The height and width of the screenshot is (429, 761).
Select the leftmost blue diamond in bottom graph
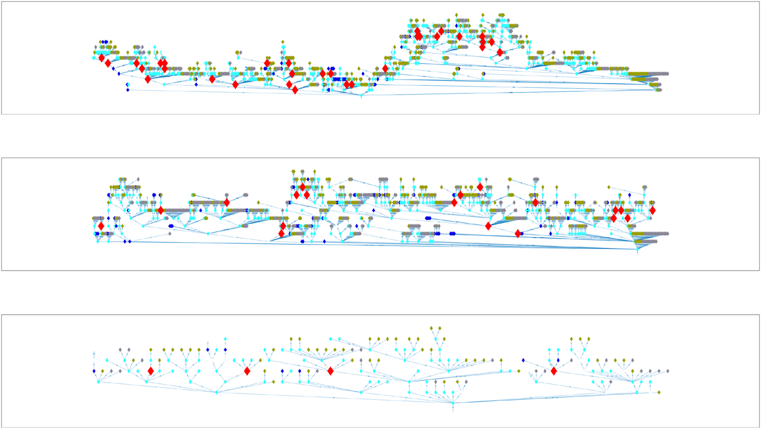click(94, 371)
